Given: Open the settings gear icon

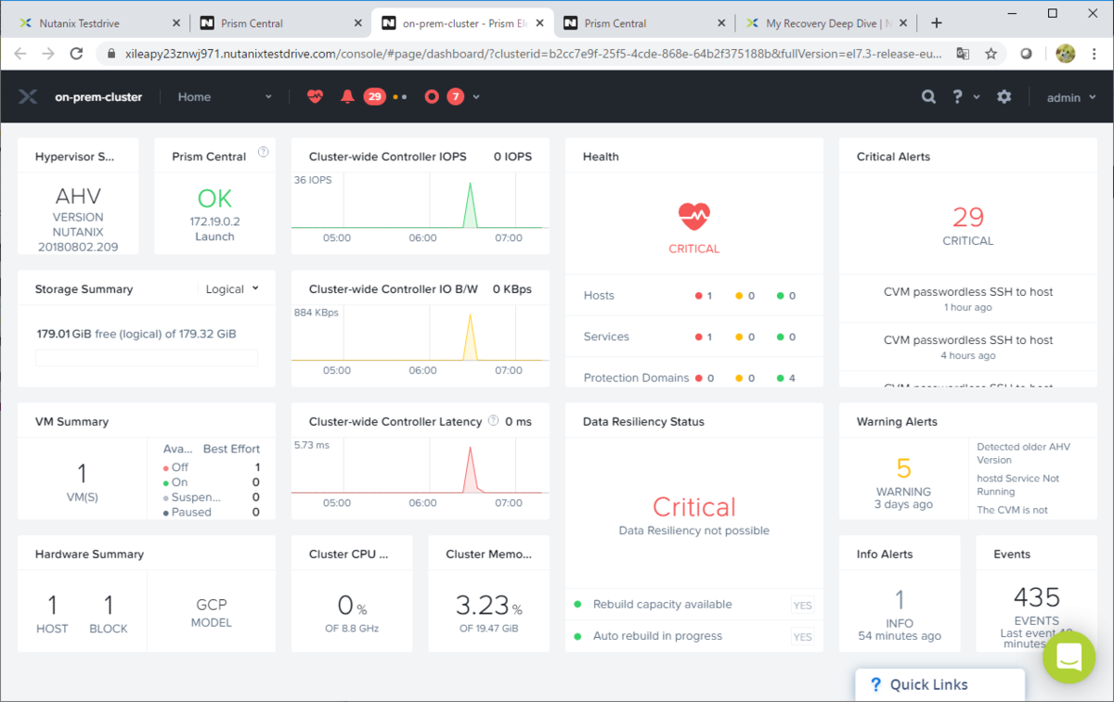Looking at the screenshot, I should click(1004, 96).
